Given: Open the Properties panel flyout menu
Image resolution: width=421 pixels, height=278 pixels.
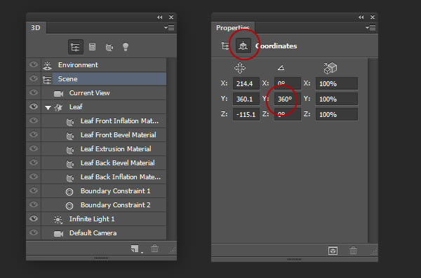Looking at the screenshot, I should pos(370,27).
